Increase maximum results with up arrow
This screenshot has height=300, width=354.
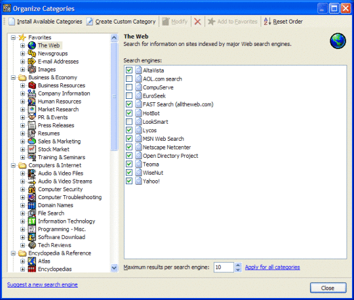pos(238,265)
